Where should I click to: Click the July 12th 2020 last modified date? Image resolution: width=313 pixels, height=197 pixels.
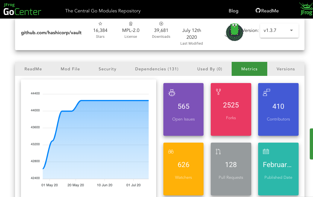coord(192,34)
